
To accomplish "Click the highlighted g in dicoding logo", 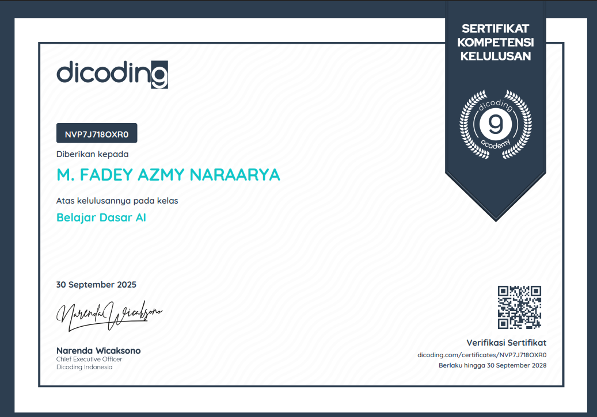I will pos(159,74).
